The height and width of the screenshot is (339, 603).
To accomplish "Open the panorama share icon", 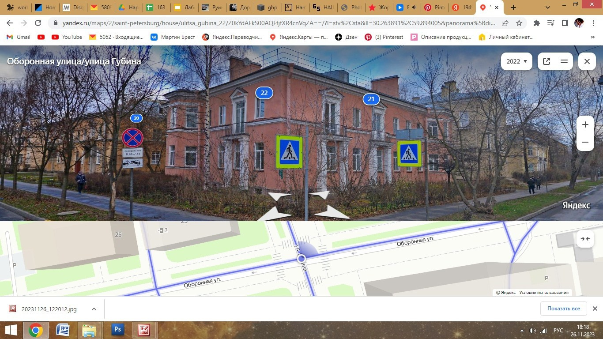I will coord(546,61).
